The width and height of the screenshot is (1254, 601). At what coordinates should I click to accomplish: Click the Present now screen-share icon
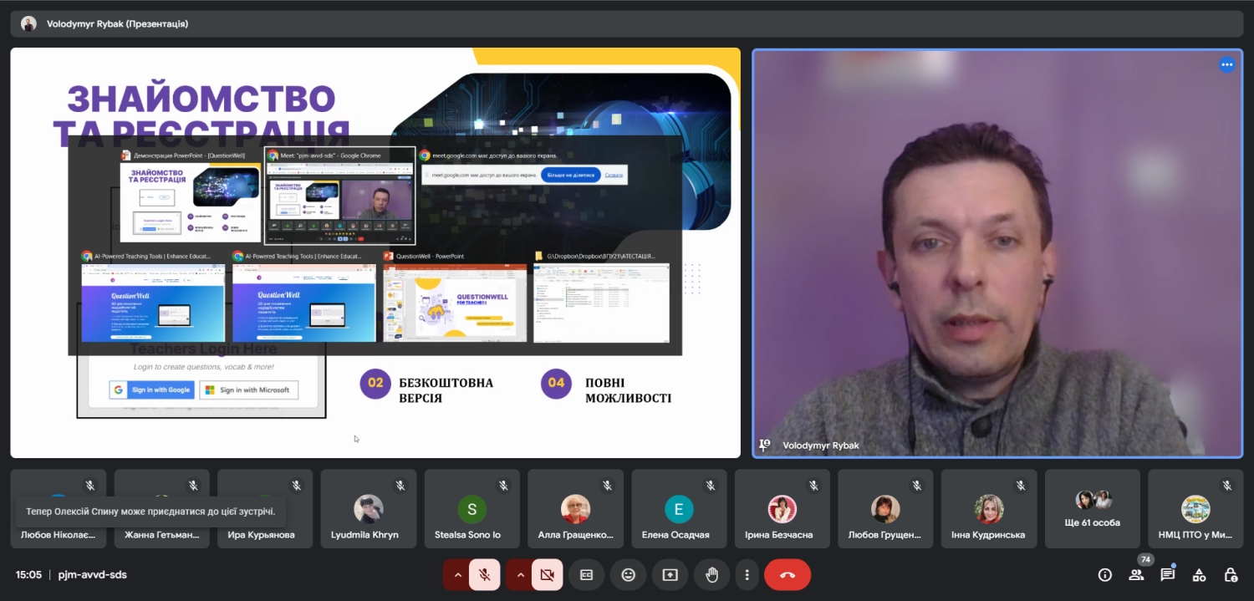[670, 574]
